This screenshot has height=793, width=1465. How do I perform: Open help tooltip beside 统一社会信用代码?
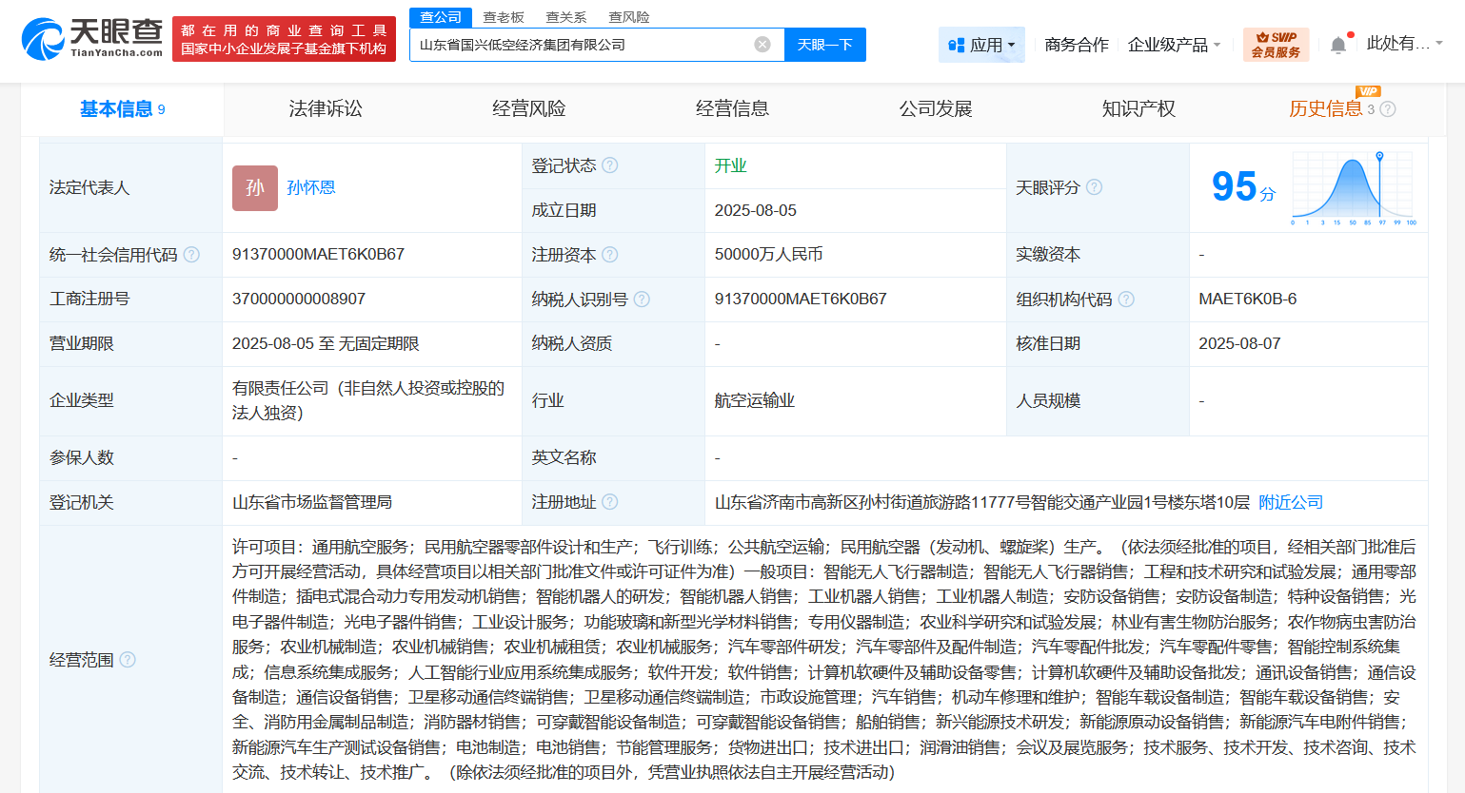tap(193, 255)
